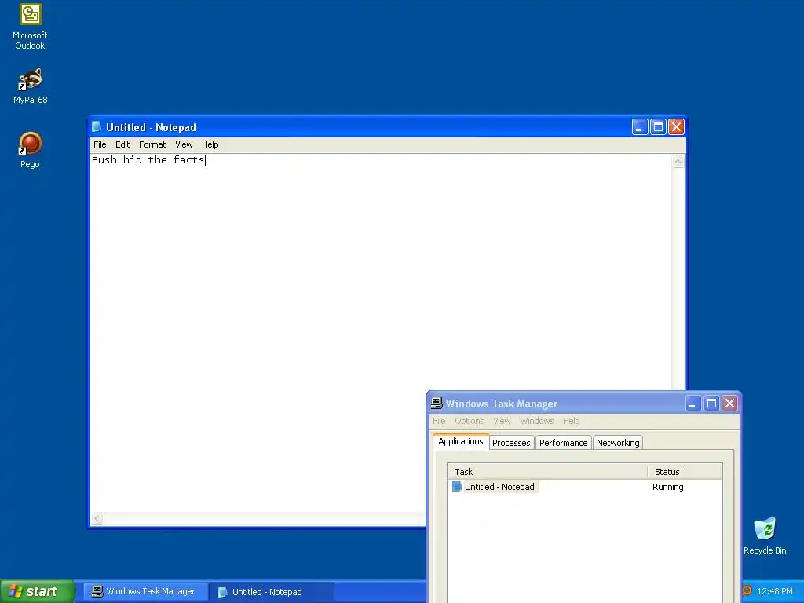Open Task Manager's Windows menu

click(537, 421)
